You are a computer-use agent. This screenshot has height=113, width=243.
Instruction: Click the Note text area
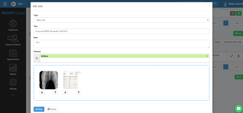[121, 44]
